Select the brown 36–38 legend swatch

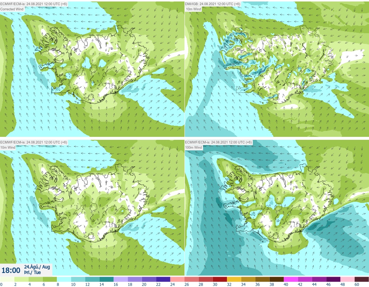pos(262,279)
